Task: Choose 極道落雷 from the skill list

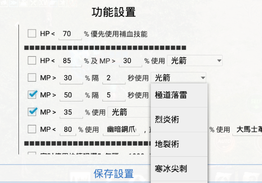Action: coord(179,95)
